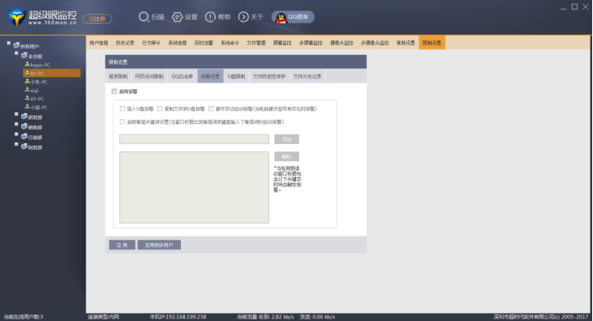Click the 超级眼监控 shield logo
The width and height of the screenshot is (593, 321).
(x=16, y=17)
